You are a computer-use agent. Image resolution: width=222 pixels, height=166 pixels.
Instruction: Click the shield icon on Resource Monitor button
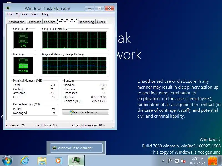(72, 112)
